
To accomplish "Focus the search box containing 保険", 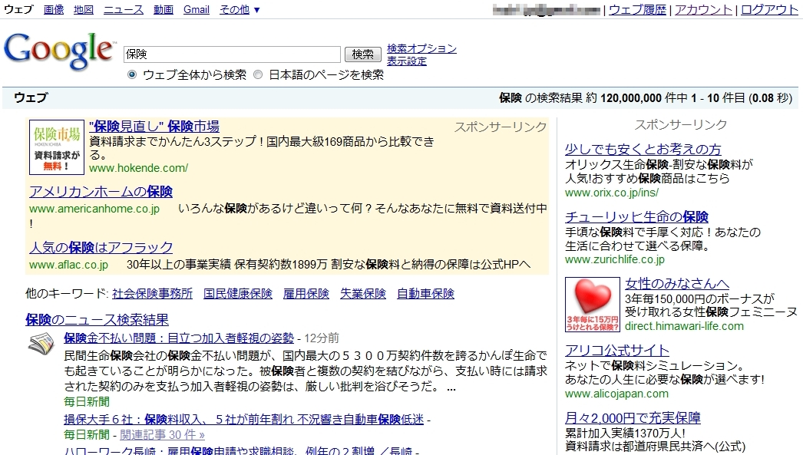I will point(232,54).
